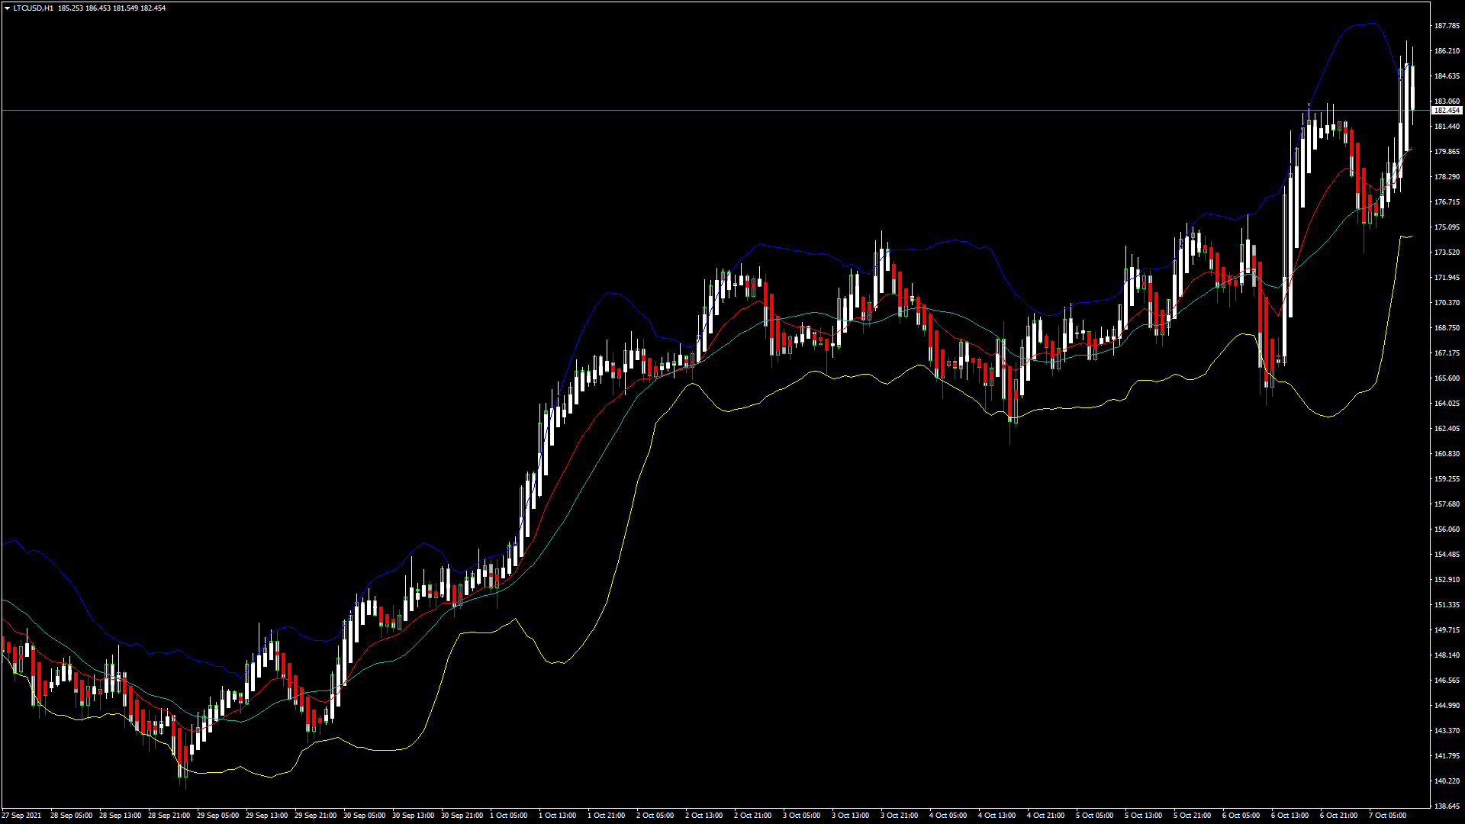Click the 3 Oct 21:00 time label
This screenshot has height=824, width=1465.
pos(899,816)
